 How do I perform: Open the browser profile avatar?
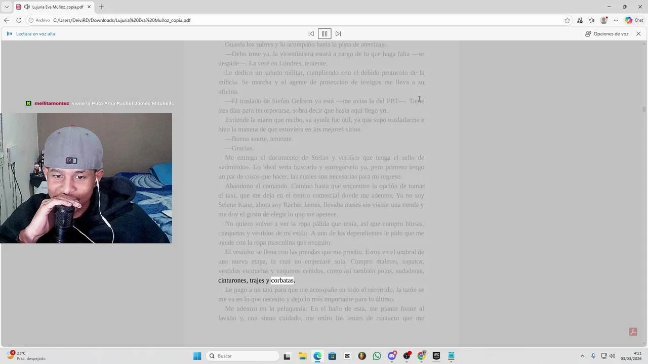point(603,20)
